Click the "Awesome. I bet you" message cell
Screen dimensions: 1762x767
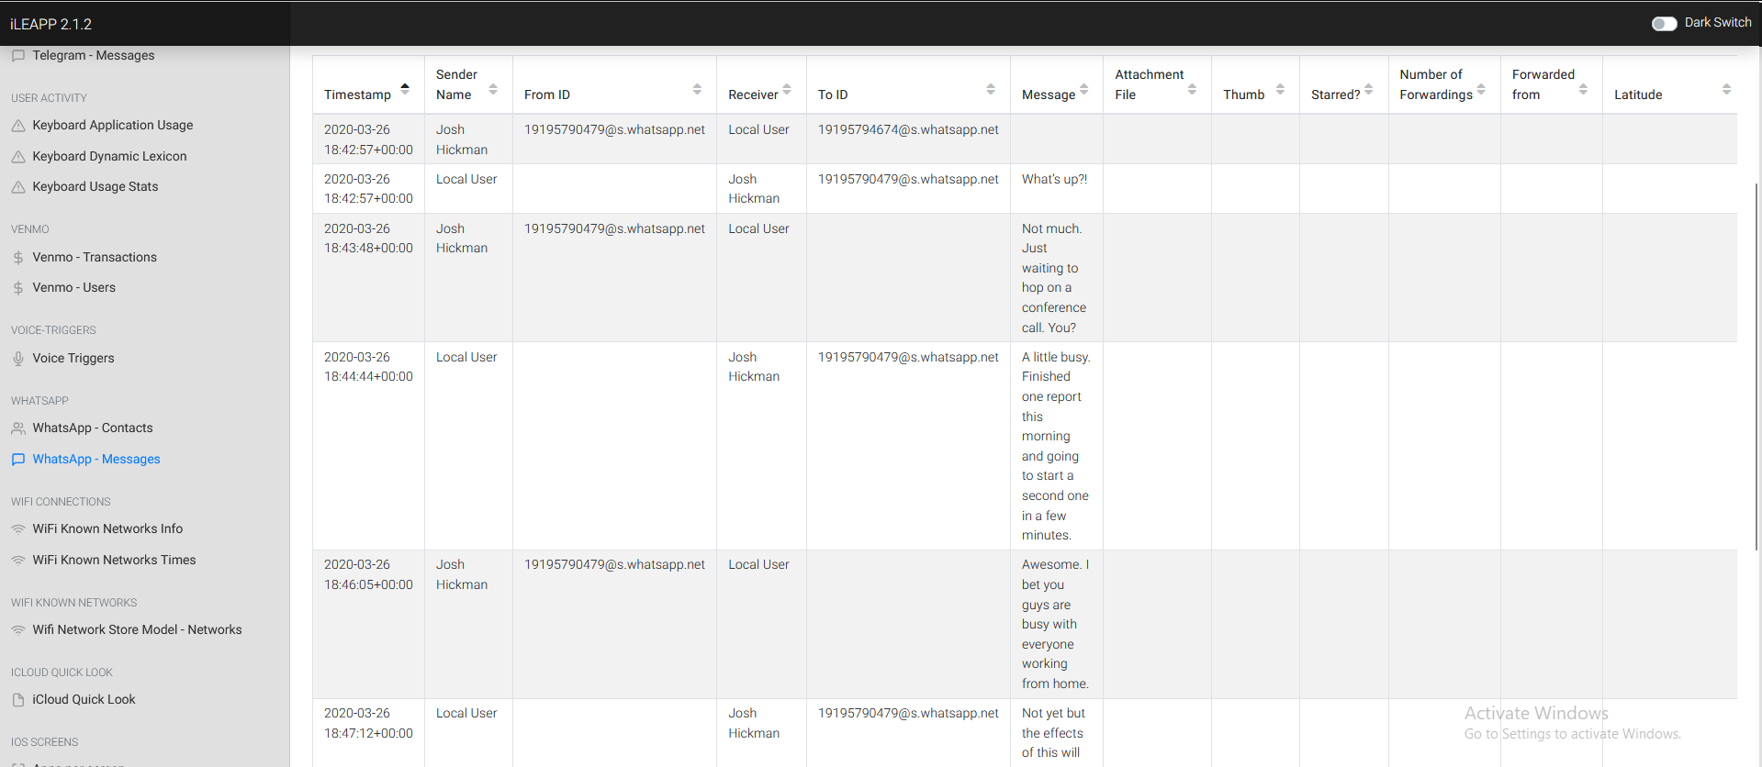[x=1057, y=624]
